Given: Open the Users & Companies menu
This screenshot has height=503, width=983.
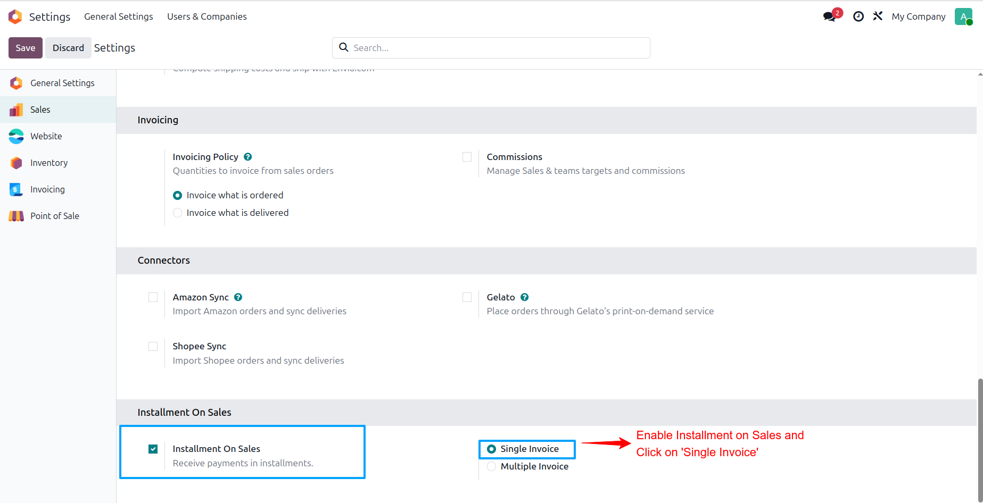Looking at the screenshot, I should (207, 16).
